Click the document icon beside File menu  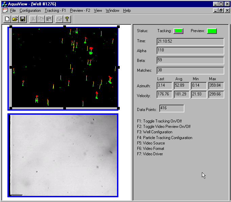point(5,10)
